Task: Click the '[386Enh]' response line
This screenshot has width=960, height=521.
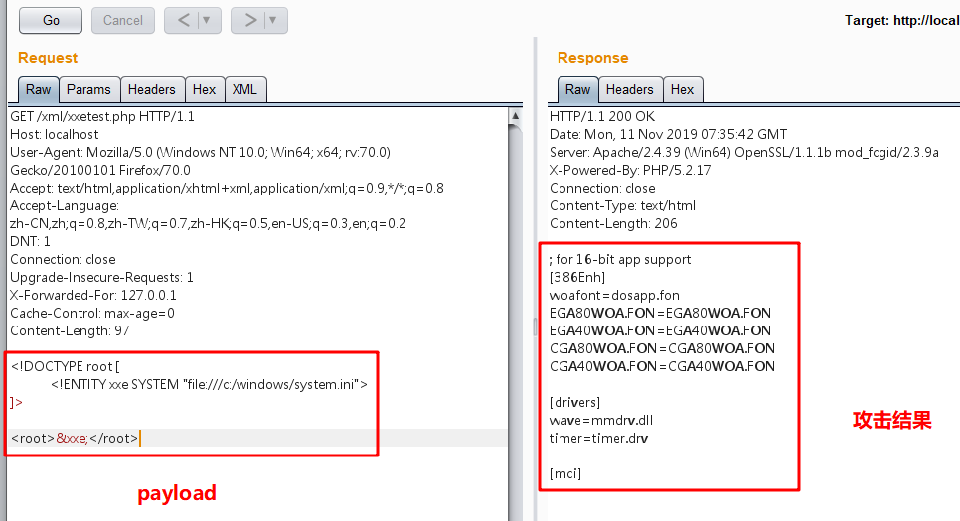Action: [x=577, y=277]
